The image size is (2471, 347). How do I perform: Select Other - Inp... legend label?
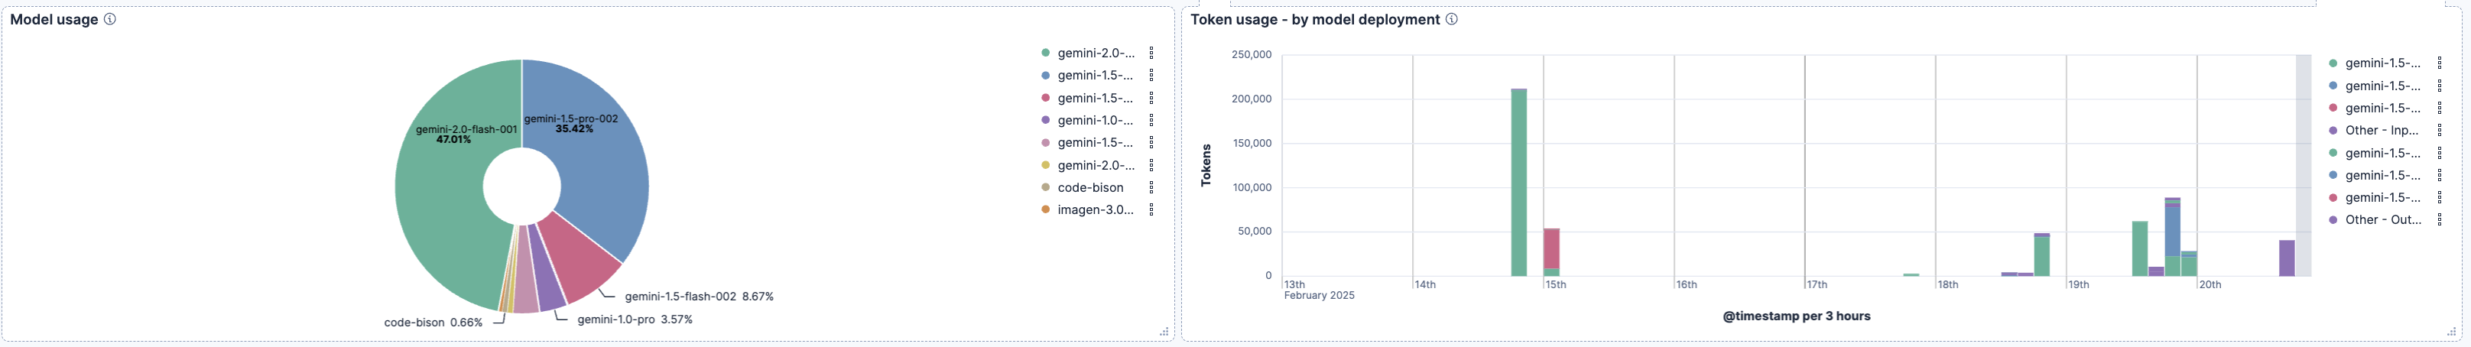tap(2383, 131)
